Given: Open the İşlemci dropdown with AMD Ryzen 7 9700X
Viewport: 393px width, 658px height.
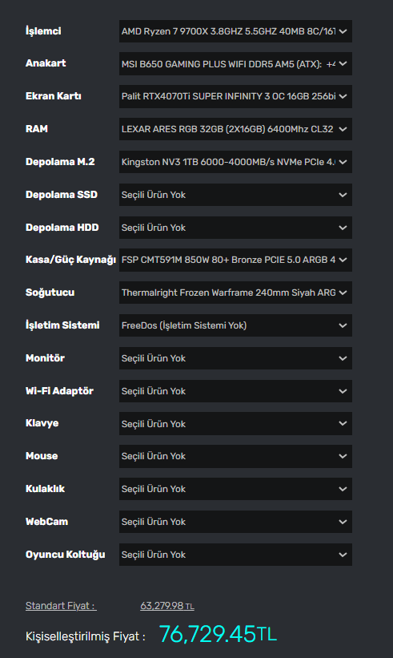Looking at the screenshot, I should point(235,31).
